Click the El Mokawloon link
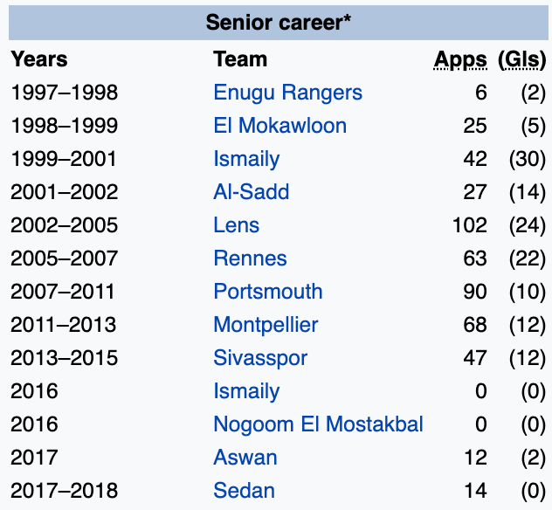The image size is (552, 510). [279, 126]
